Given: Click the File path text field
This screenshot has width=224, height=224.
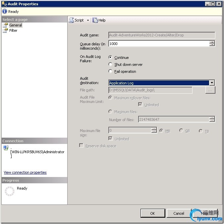Looking at the screenshot, I should (x=150, y=90).
